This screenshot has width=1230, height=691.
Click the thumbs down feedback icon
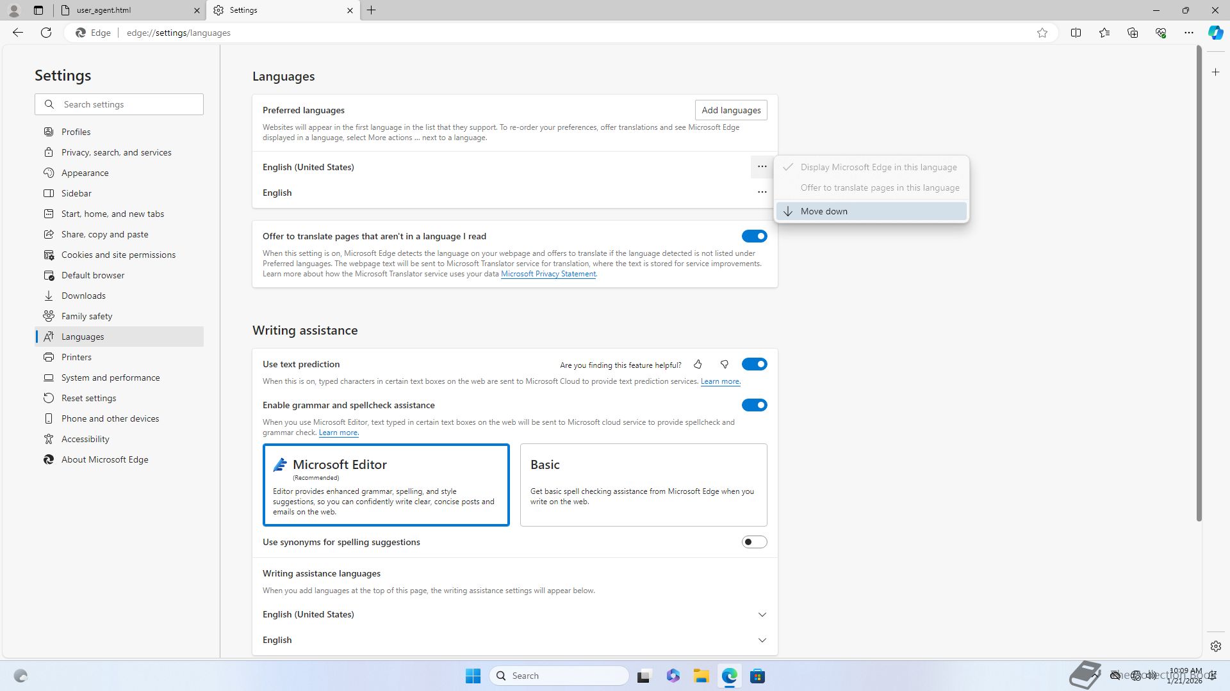pos(725,365)
